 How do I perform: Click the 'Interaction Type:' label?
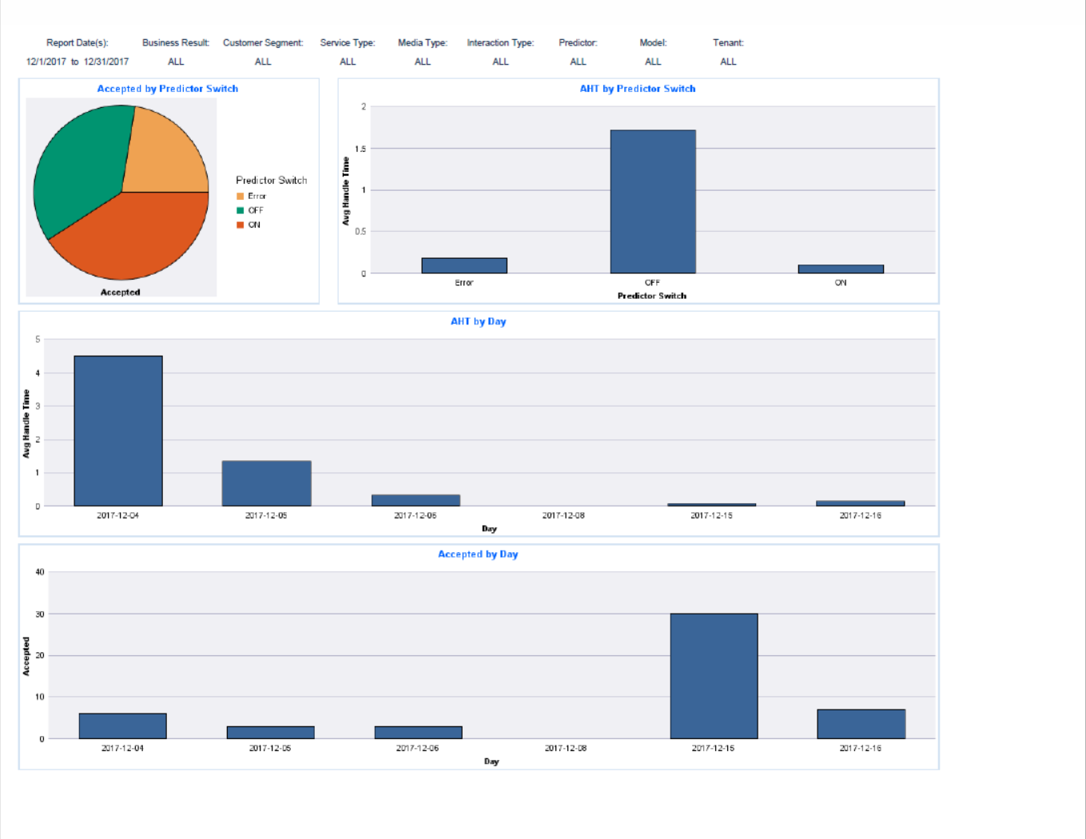[x=500, y=43]
